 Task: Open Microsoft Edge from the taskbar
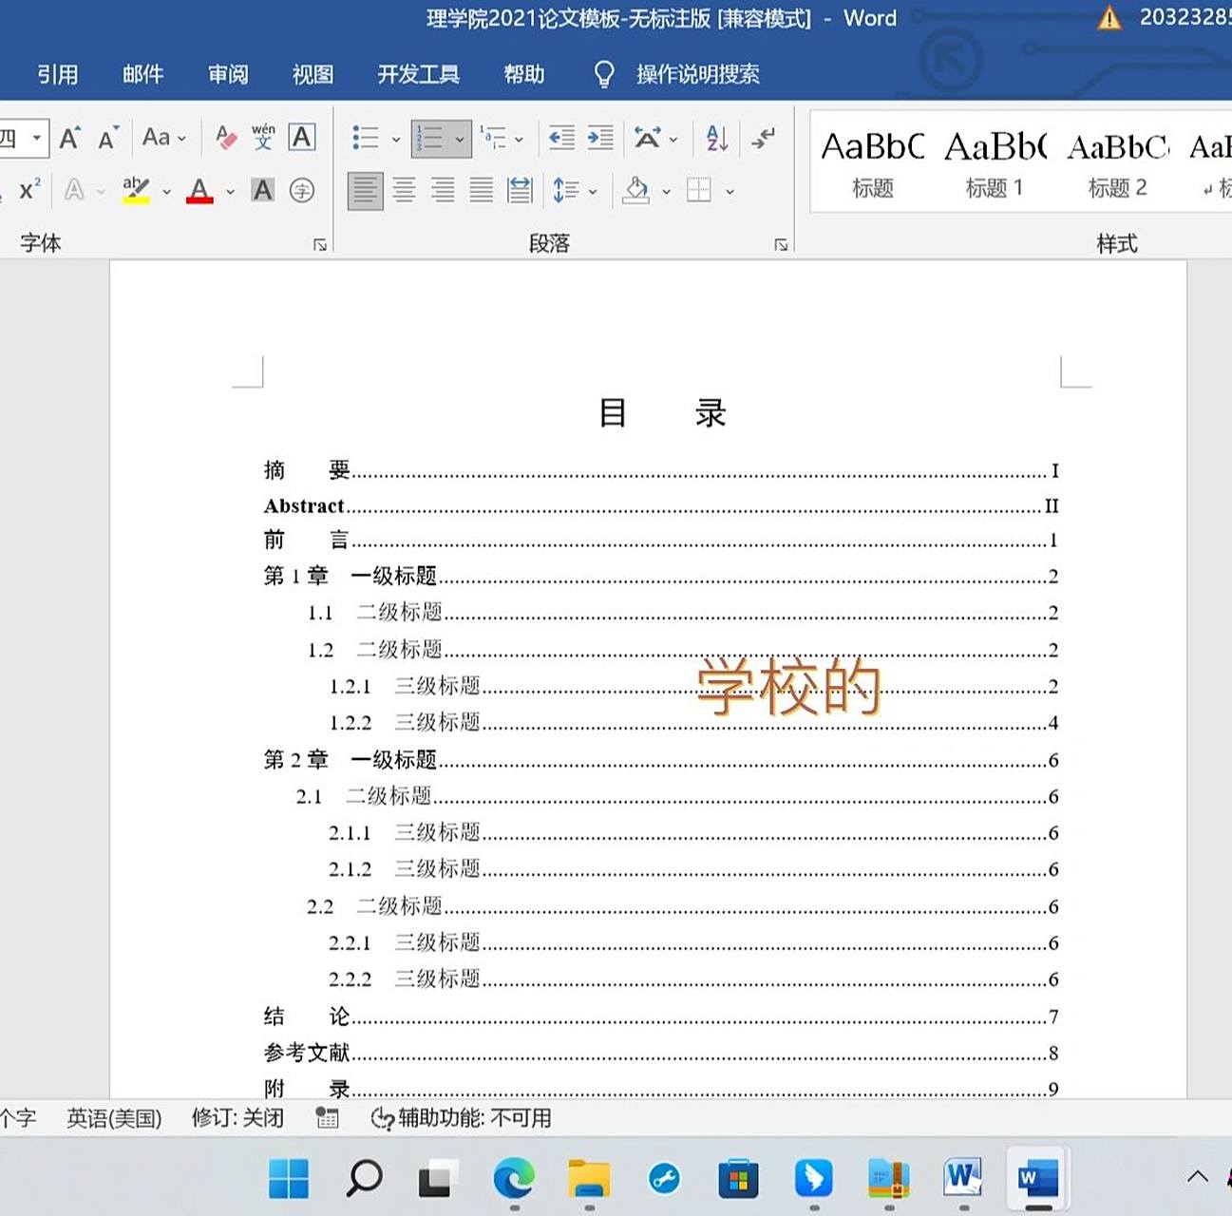coord(515,1178)
